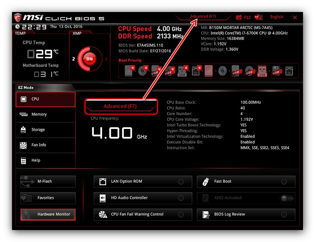
Task: Click the BIOS Ver E7A45IMS.110 text
Action: [x=141, y=45]
